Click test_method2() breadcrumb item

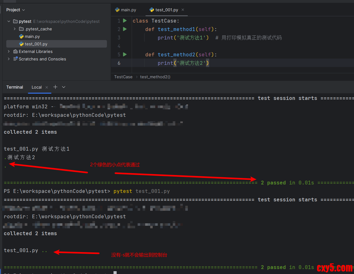click(155, 77)
